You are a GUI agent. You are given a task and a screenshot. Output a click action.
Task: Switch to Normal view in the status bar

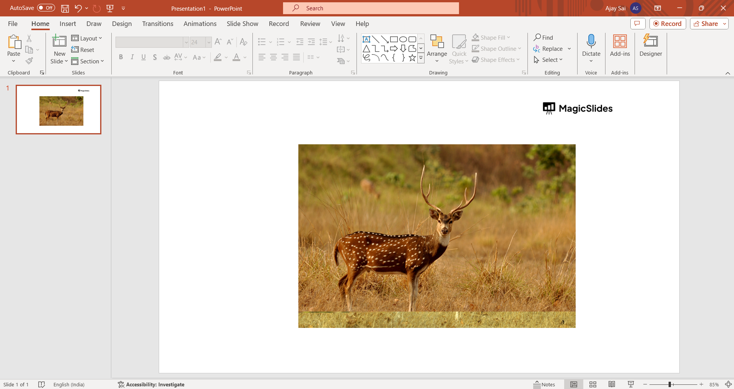(x=574, y=384)
